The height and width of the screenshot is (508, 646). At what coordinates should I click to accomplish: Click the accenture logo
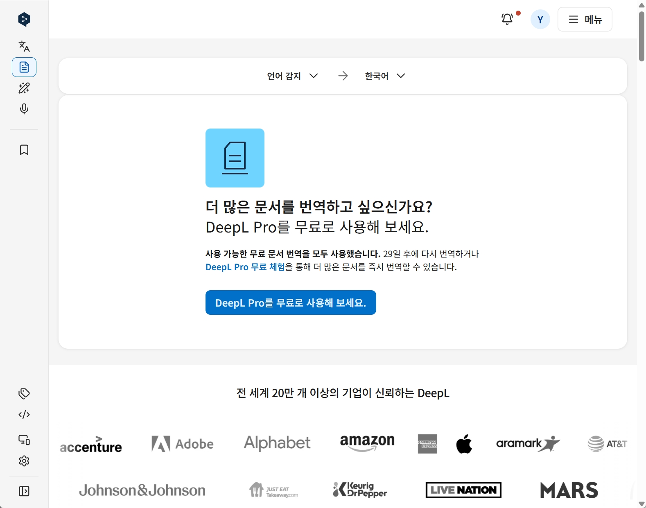91,445
